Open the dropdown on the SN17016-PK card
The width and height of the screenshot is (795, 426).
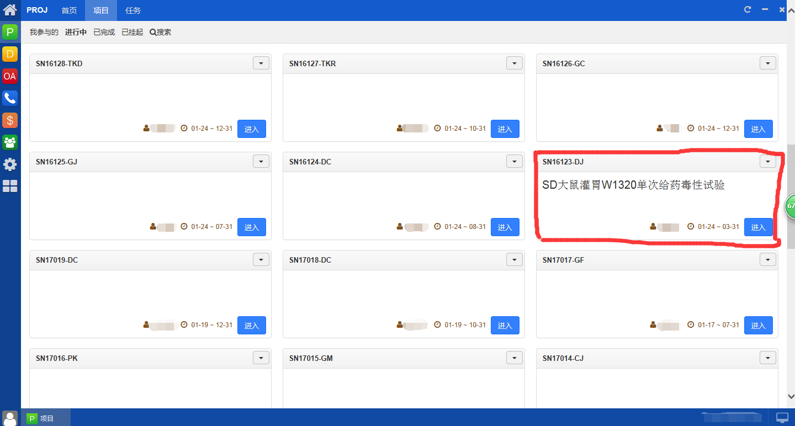click(x=261, y=358)
